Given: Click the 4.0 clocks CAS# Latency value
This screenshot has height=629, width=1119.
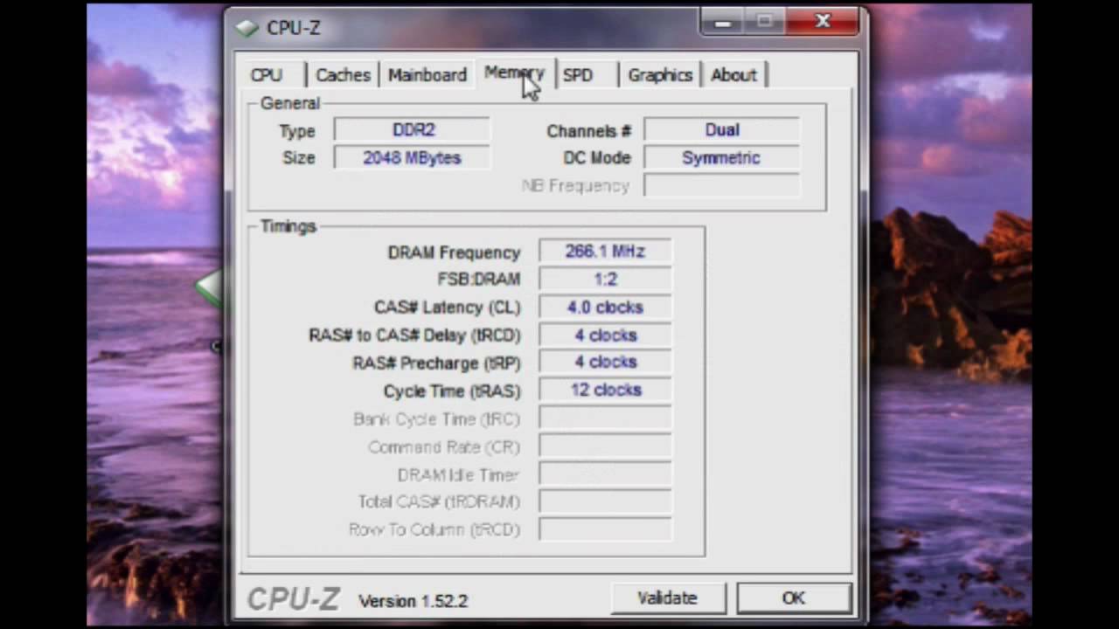Looking at the screenshot, I should [605, 308].
